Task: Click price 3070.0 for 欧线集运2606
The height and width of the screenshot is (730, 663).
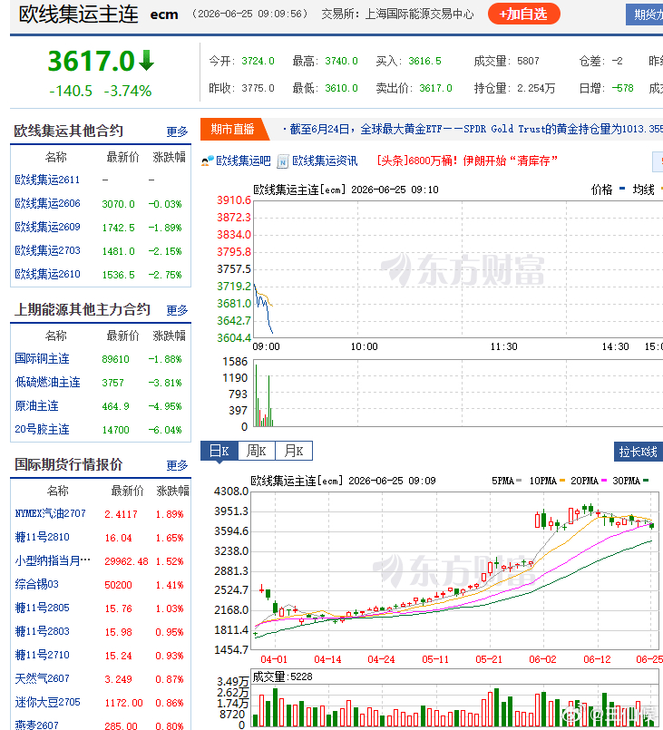Action: 118,204
